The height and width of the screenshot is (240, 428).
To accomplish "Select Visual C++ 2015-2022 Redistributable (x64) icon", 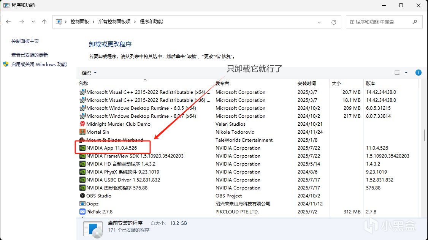I will [82, 92].
